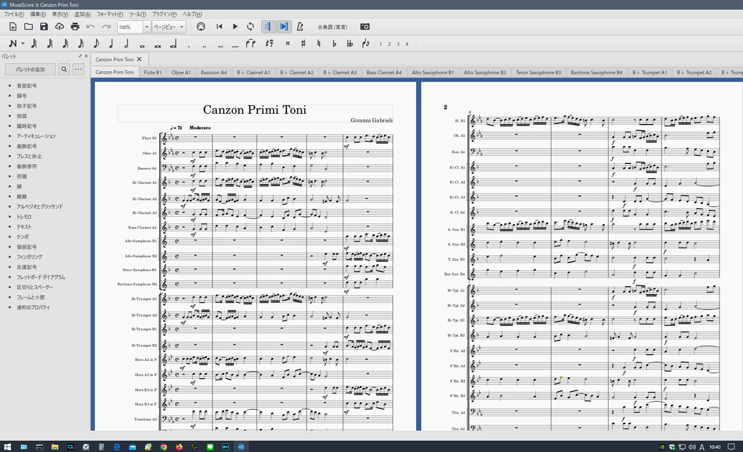Select voice 2
The height and width of the screenshot is (452, 743).
[389, 44]
